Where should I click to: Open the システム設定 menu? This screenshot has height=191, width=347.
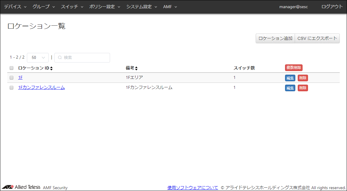141,7
